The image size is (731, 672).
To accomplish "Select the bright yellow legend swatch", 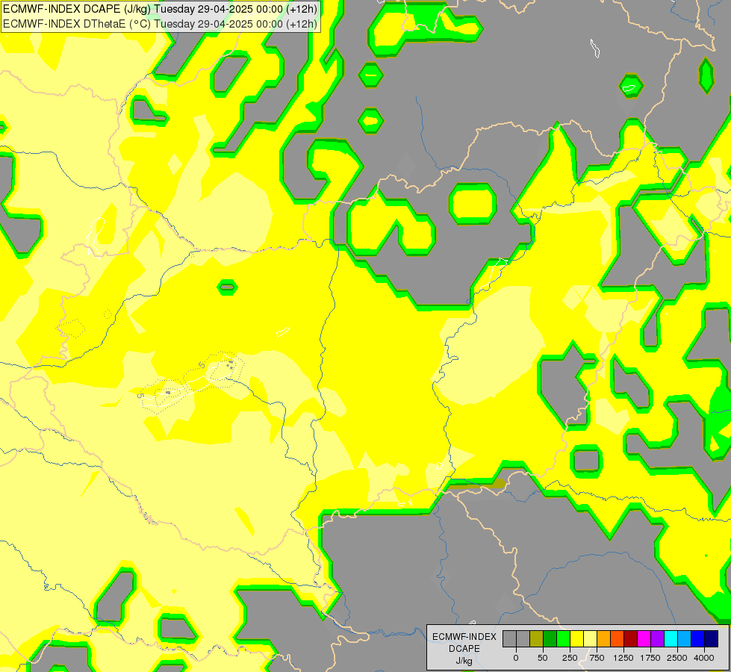I will pyautogui.click(x=576, y=639).
